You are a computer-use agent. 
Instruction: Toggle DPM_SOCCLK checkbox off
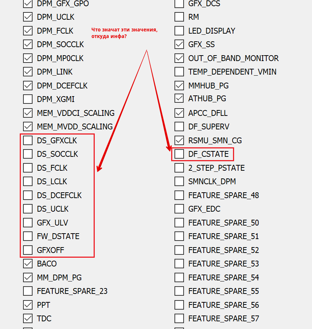[x=28, y=45]
